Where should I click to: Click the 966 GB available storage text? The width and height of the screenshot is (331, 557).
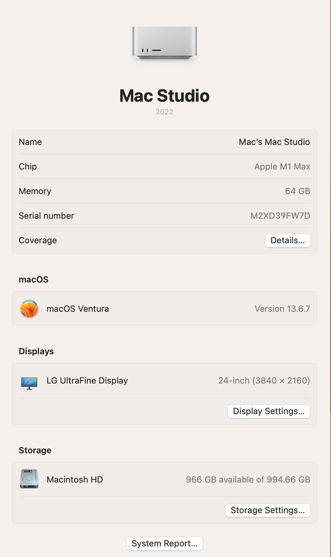(x=248, y=480)
